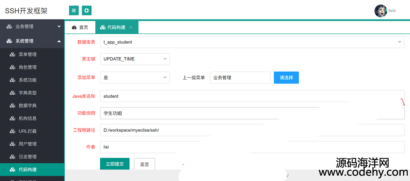Click the icon beside 用户管理 in sidebar
Image resolution: width=410 pixels, height=181 pixels.
(x=12, y=144)
